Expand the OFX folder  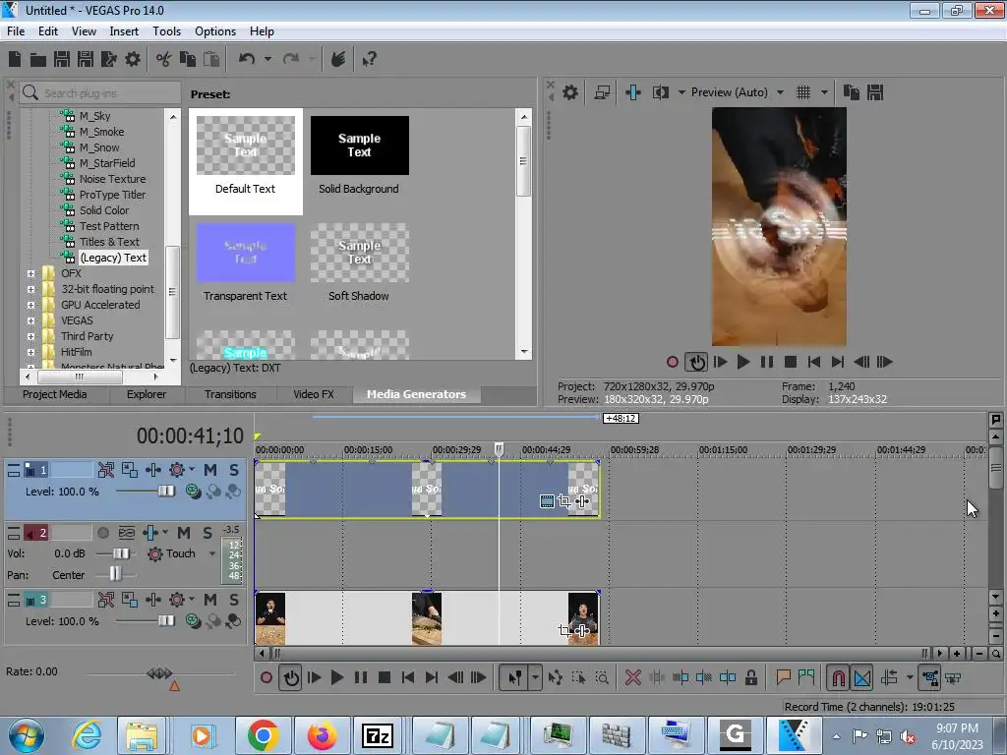tap(30, 273)
